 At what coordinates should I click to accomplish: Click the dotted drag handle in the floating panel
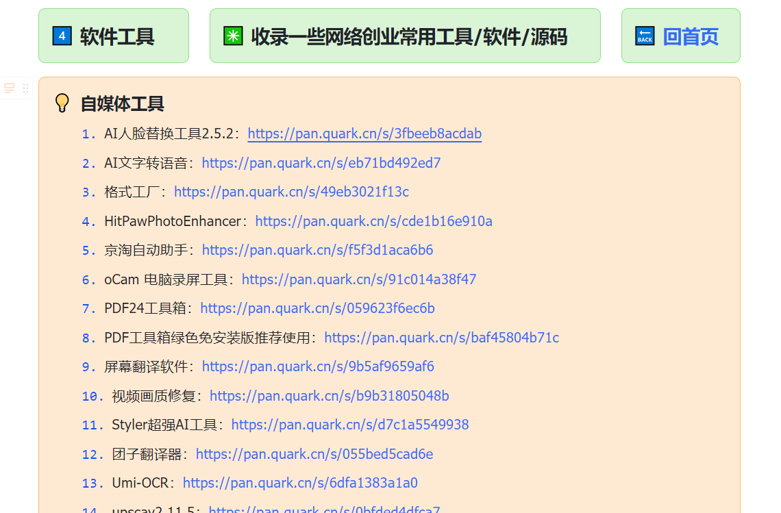[25, 88]
